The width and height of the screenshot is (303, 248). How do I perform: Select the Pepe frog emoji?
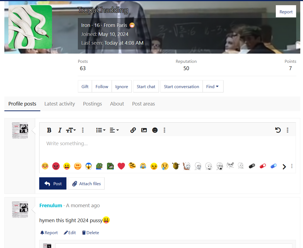[99, 166]
